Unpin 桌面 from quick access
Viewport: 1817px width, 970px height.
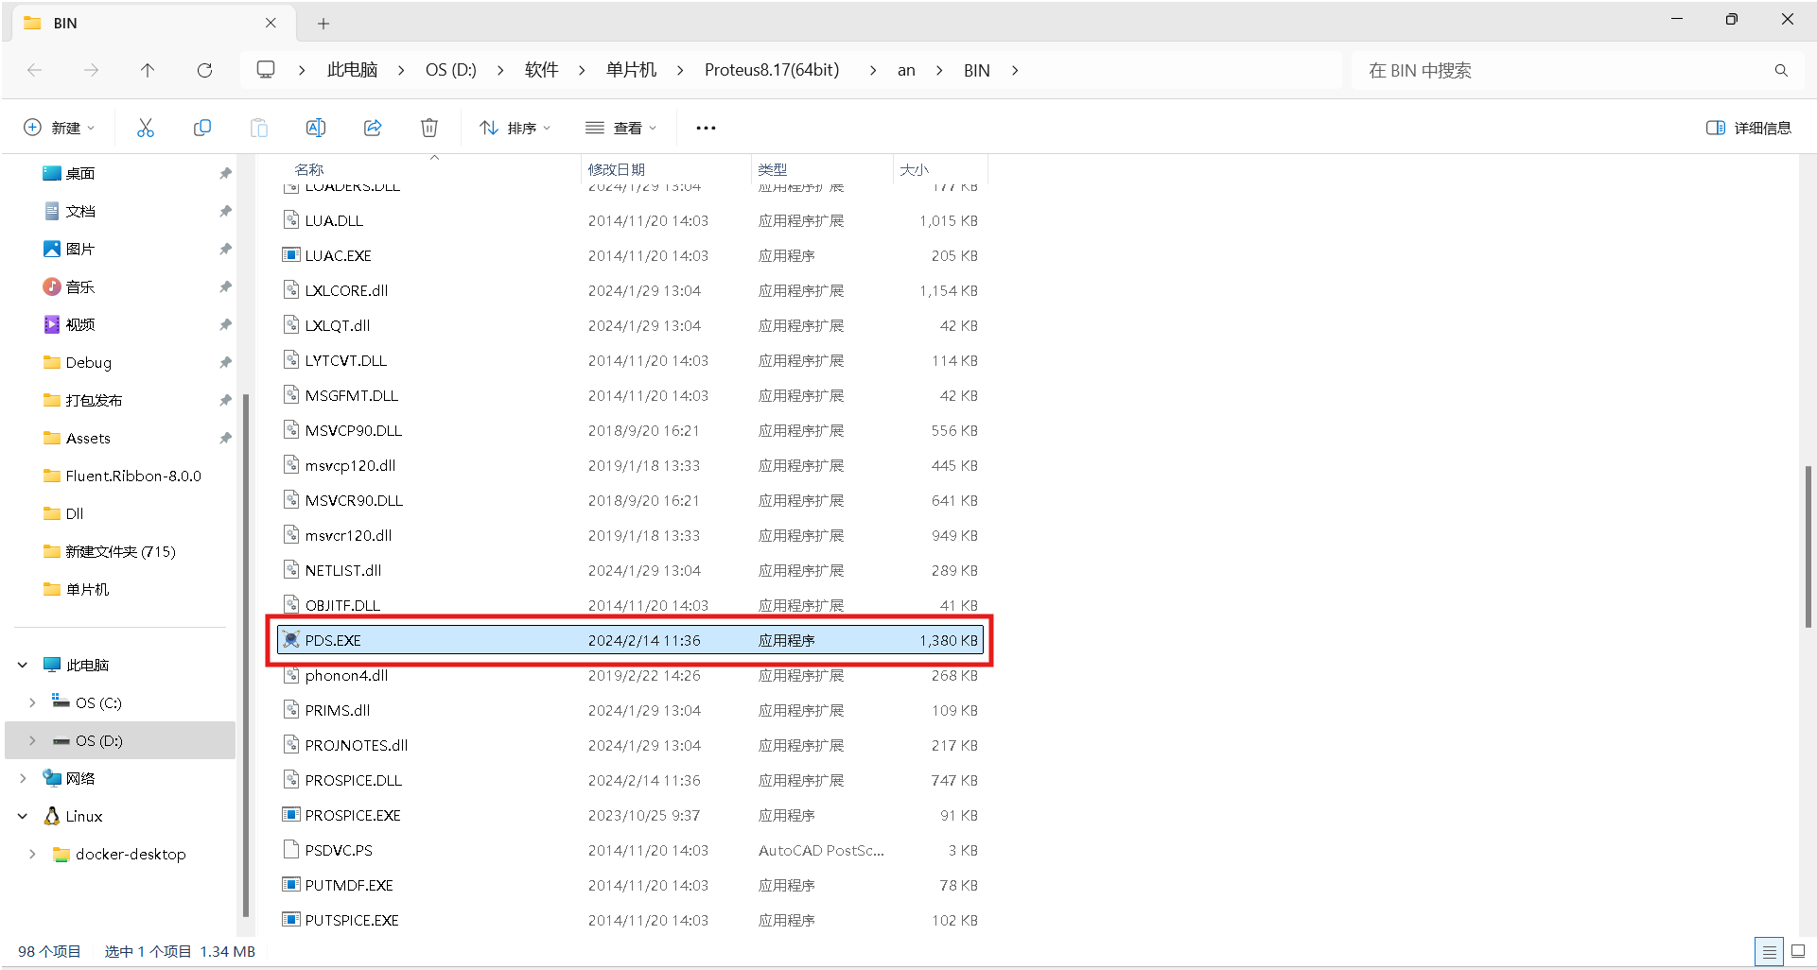click(x=225, y=173)
